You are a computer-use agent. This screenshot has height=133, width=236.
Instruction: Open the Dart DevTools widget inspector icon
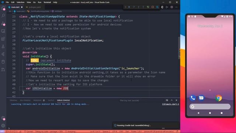click(x=157, y=7)
